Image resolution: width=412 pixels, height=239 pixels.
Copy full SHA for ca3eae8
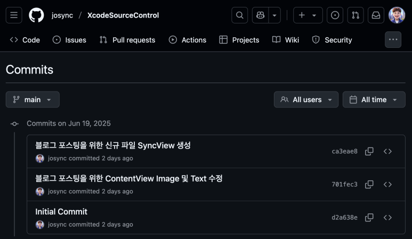369,151
